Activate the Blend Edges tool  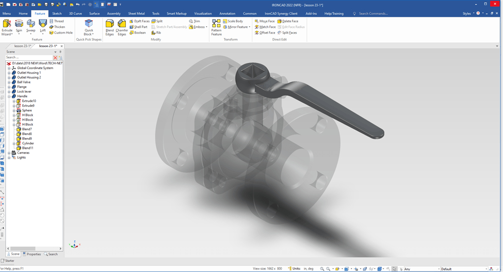109,27
